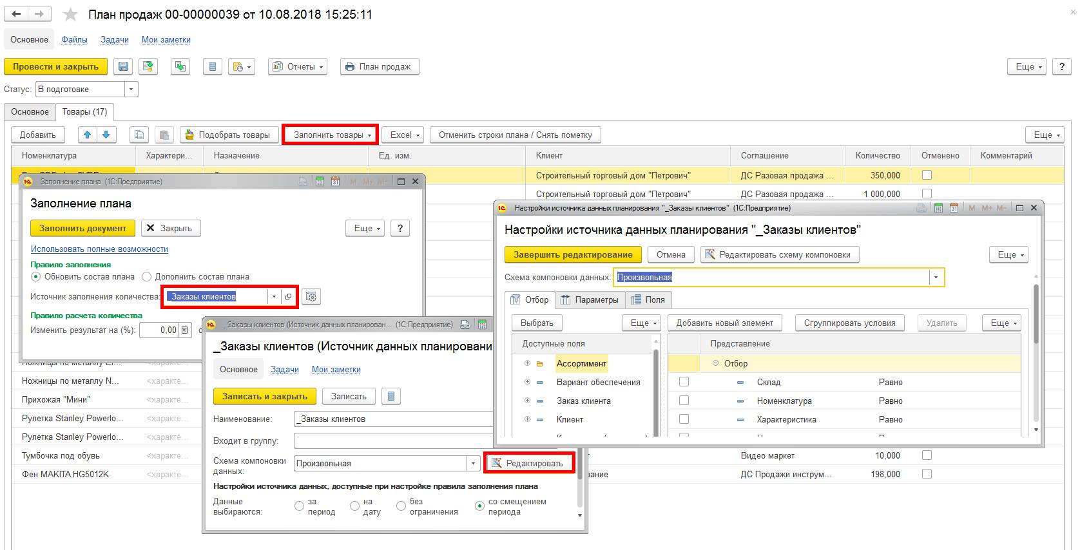Move row up with blue up arrow

tap(88, 135)
